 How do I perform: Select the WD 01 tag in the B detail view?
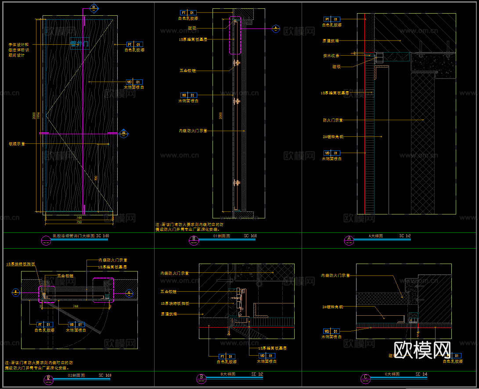267,356
